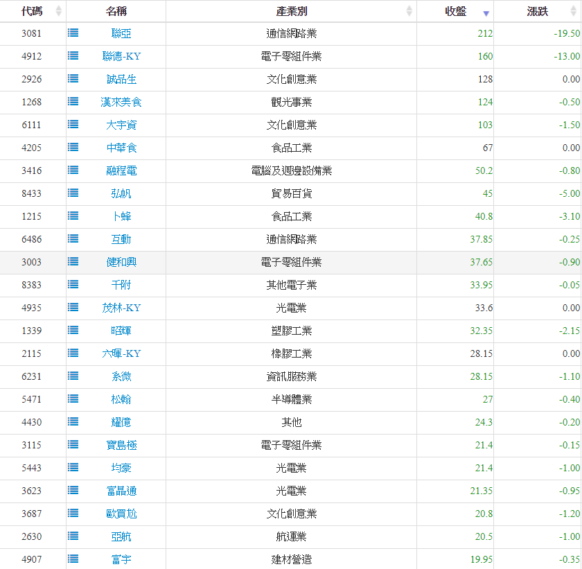Sort the table by 代碼 column
Viewport: 582px width, 569px height.
tap(33, 11)
